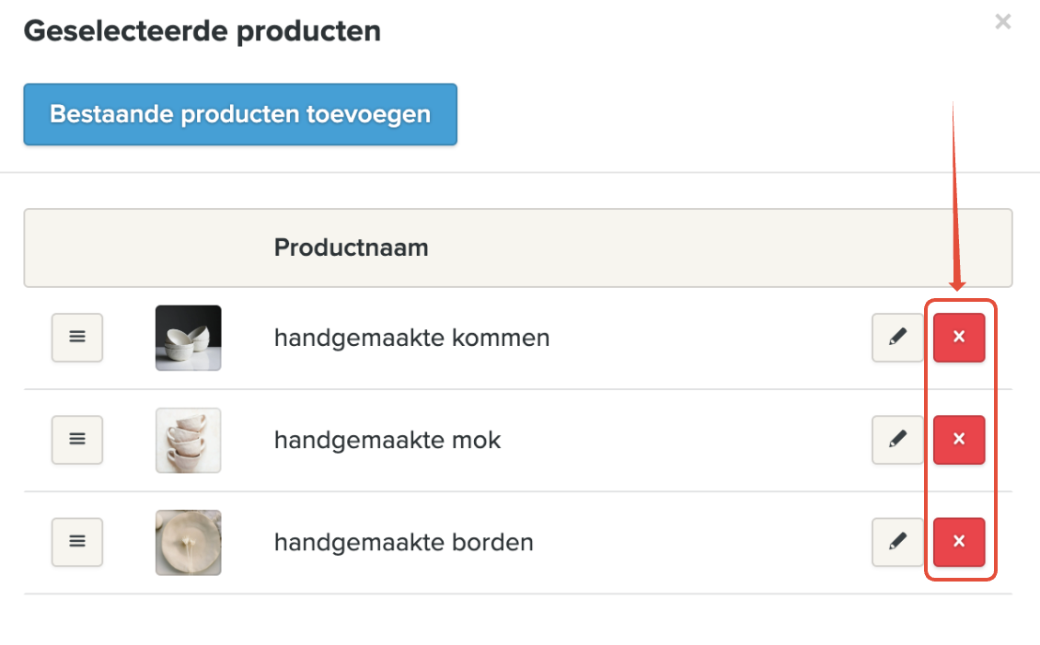Remove handgemaakte kommen with red X
This screenshot has height=645, width=1040.
(x=959, y=338)
